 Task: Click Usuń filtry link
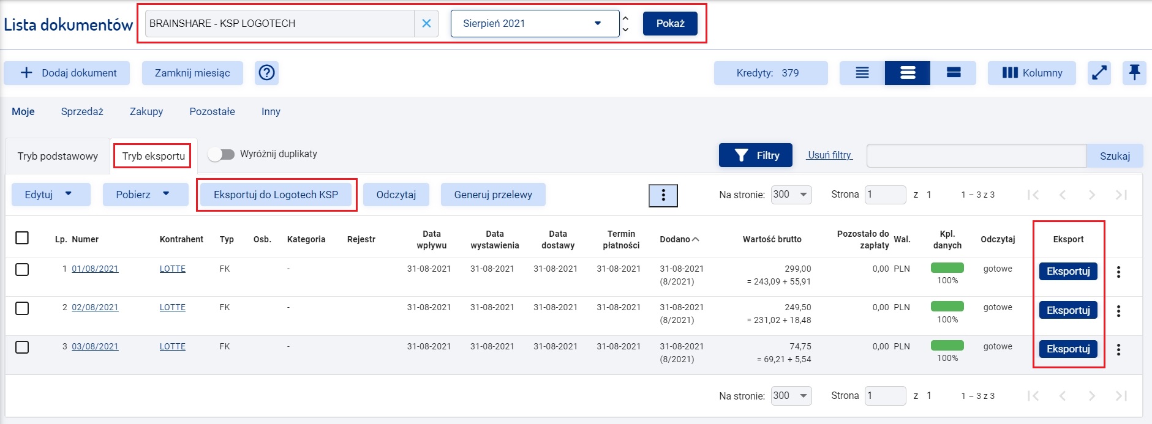coord(829,155)
